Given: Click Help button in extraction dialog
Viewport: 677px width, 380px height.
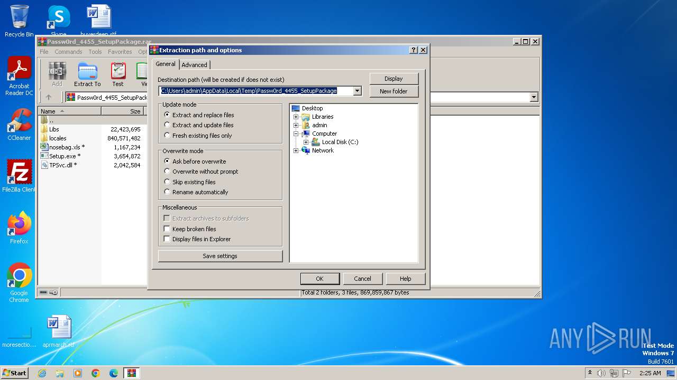Looking at the screenshot, I should click(405, 279).
